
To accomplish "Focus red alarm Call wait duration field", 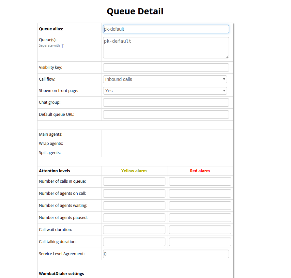I will [200, 230].
